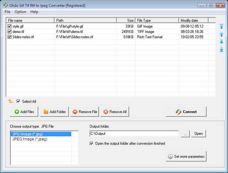The image size is (228, 173).
Task: Close the converter window
Action: pyautogui.click(x=221, y=6)
